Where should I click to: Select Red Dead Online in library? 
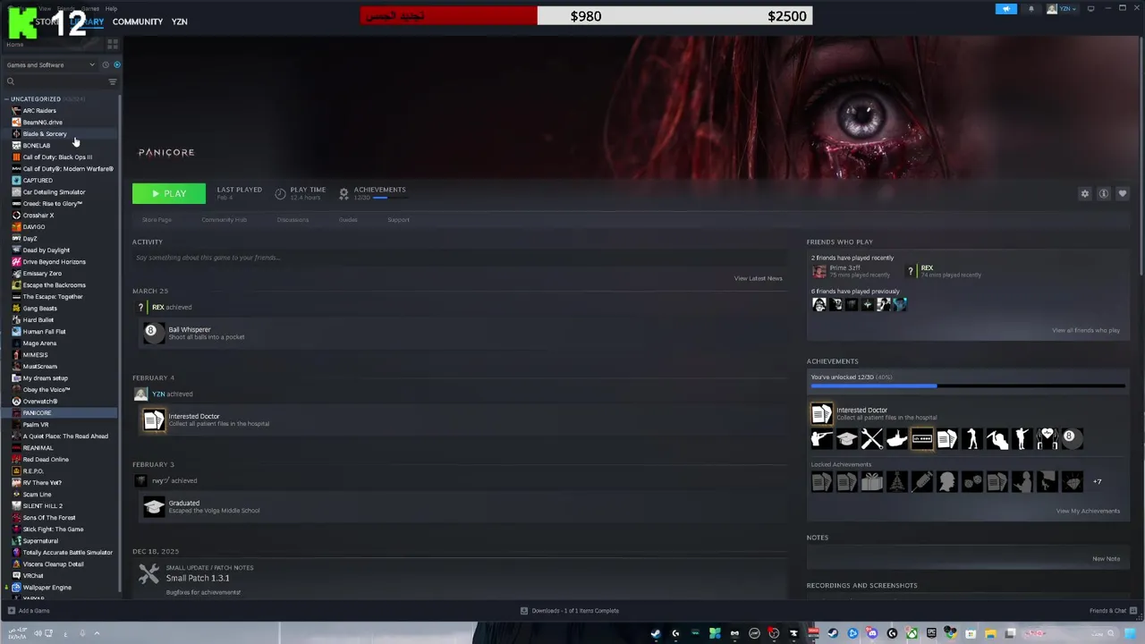[x=46, y=460]
